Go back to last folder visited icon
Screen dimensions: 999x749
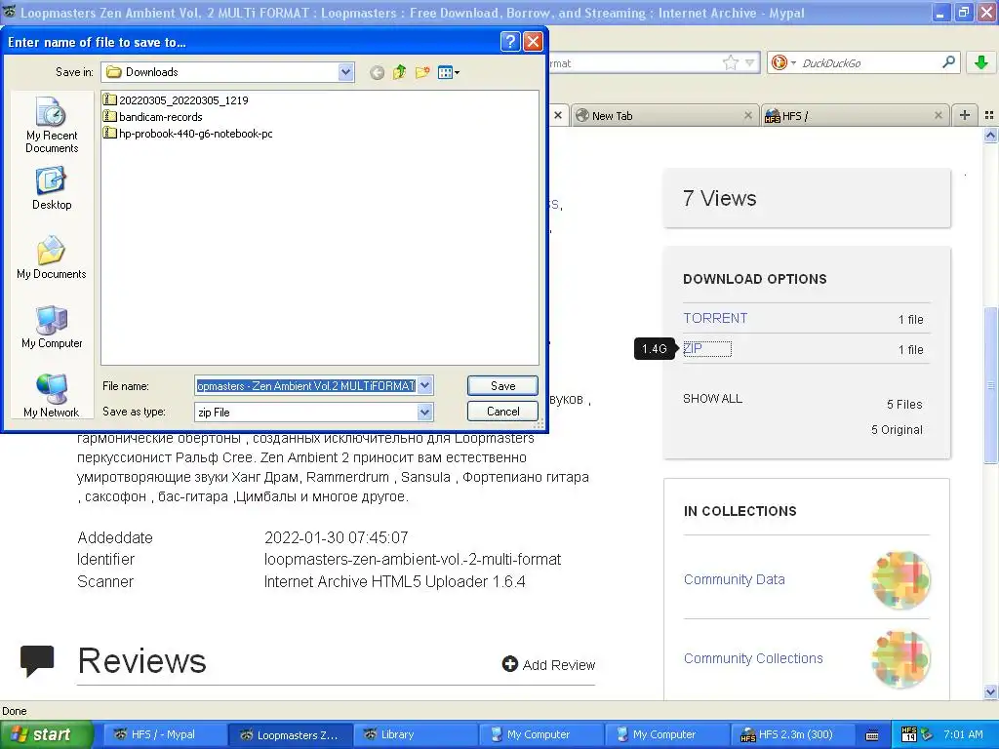pyautogui.click(x=377, y=72)
